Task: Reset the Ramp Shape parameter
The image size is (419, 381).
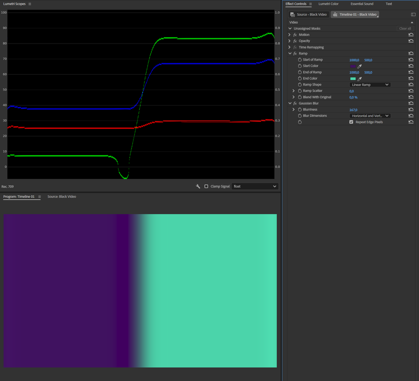Action: 411,85
